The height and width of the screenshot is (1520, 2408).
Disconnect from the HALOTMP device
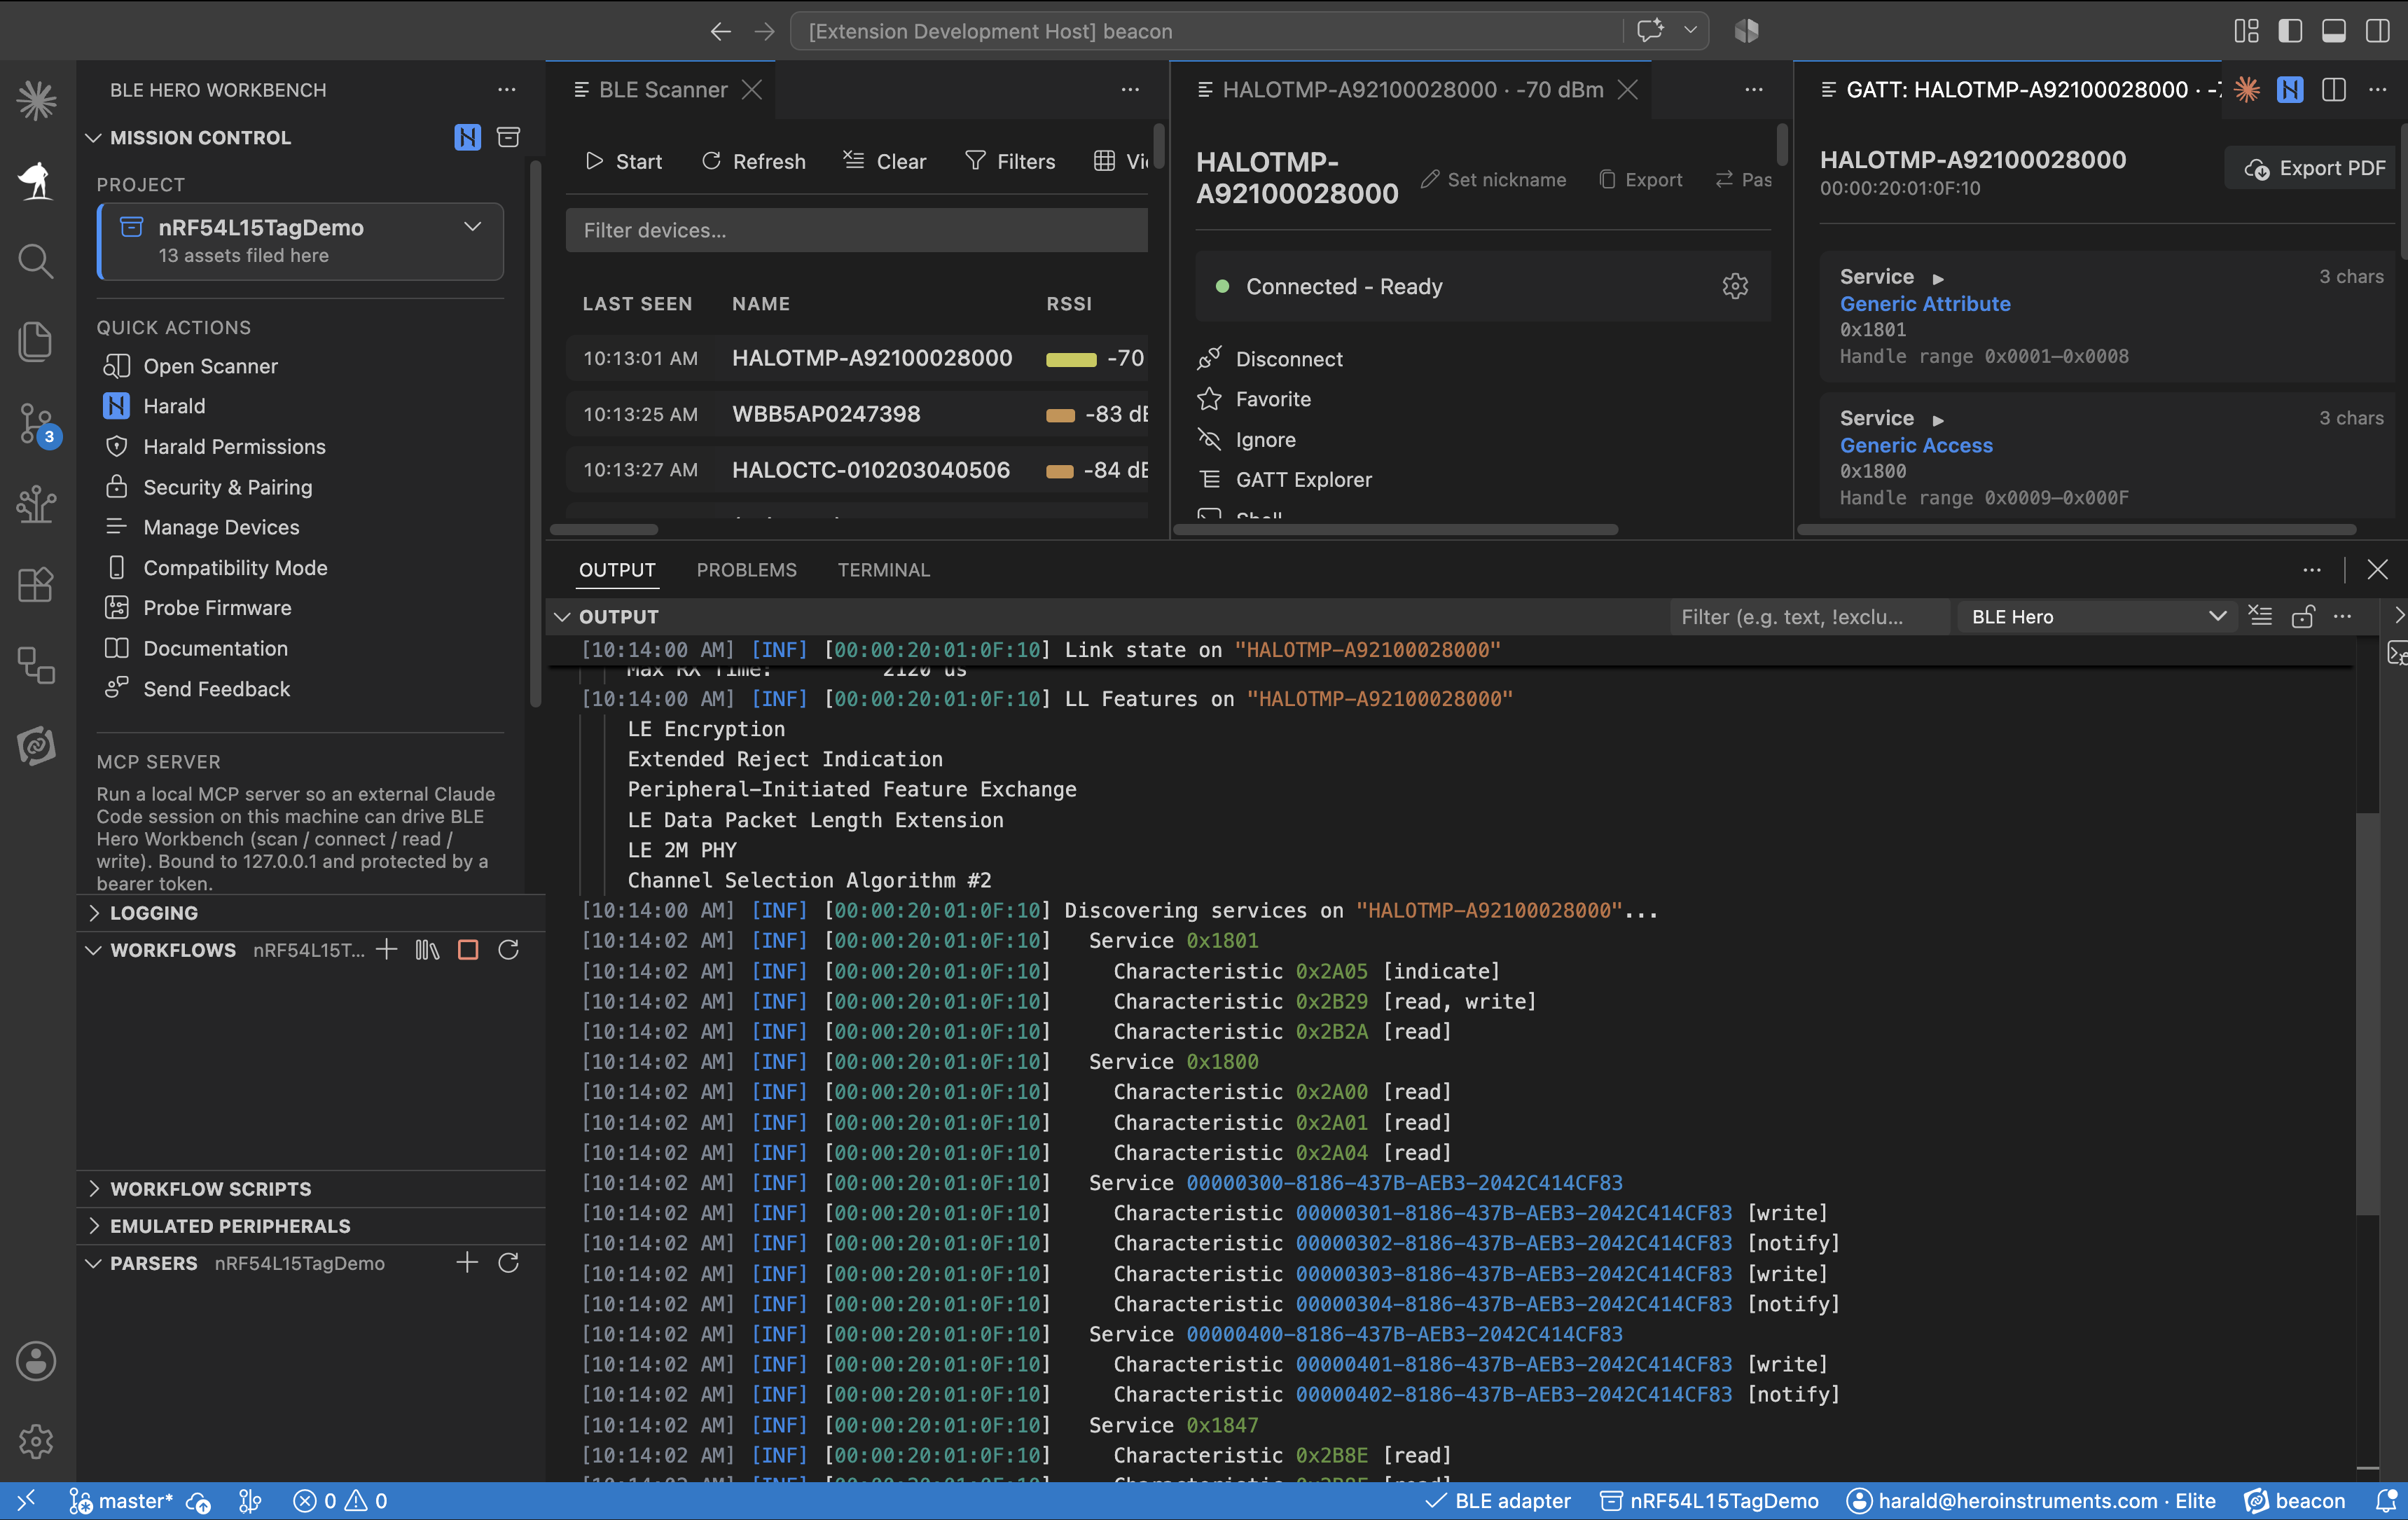point(1270,359)
